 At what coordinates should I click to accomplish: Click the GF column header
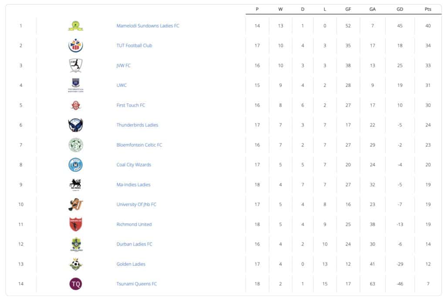click(x=348, y=9)
